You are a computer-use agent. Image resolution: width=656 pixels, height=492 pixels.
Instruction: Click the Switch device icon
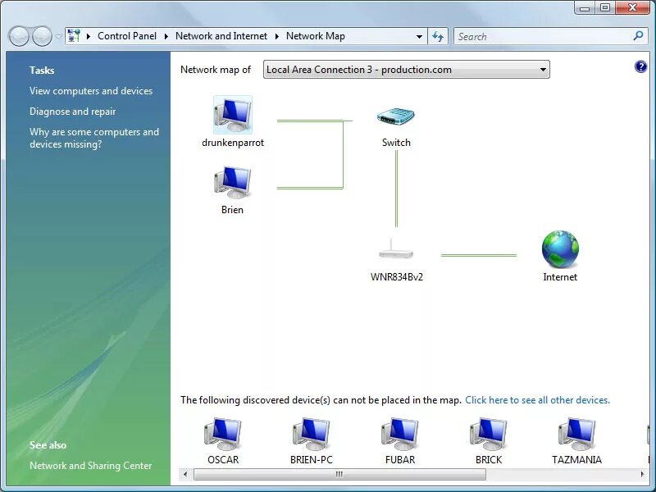pyautogui.click(x=396, y=116)
